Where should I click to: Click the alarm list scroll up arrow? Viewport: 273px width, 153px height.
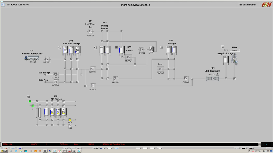260,143
